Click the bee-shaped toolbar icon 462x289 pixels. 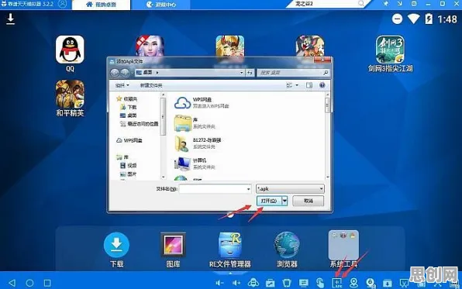click(x=253, y=283)
